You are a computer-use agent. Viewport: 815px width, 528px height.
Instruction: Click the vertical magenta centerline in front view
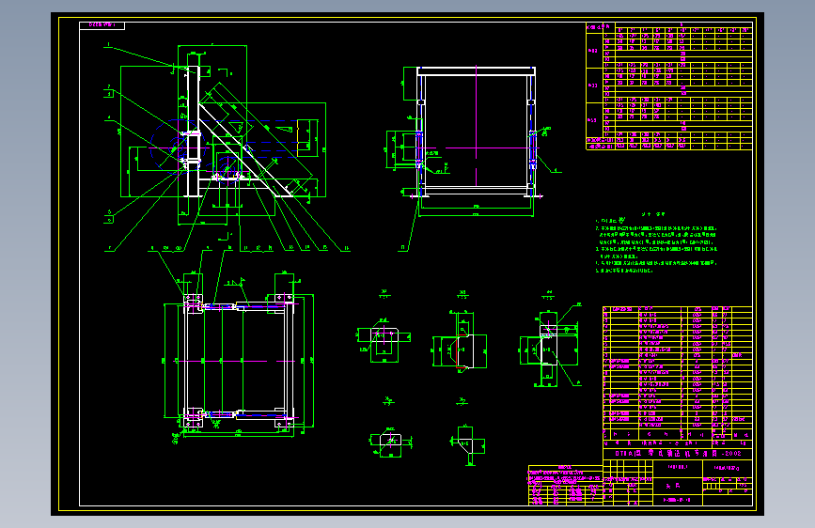(x=476, y=126)
